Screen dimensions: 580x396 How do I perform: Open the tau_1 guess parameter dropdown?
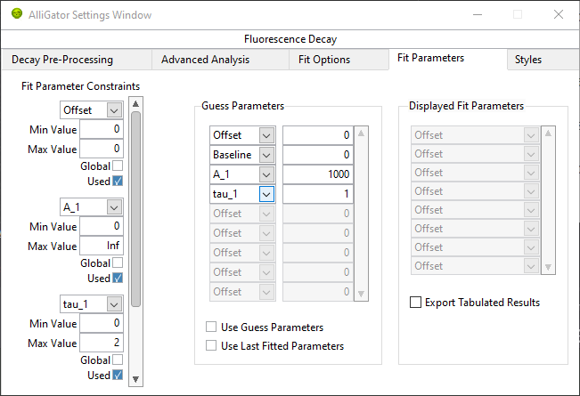click(266, 194)
